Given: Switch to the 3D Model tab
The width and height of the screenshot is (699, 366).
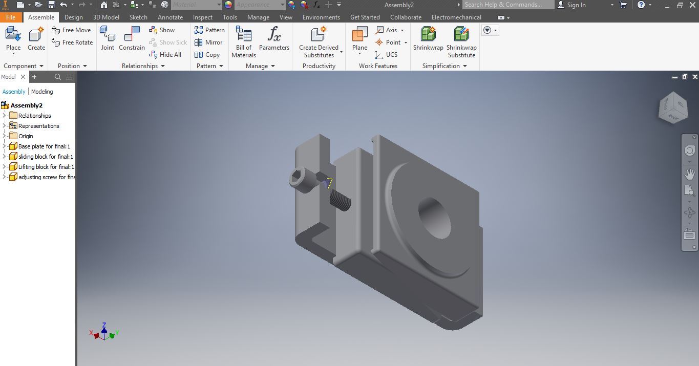Looking at the screenshot, I should [x=106, y=17].
